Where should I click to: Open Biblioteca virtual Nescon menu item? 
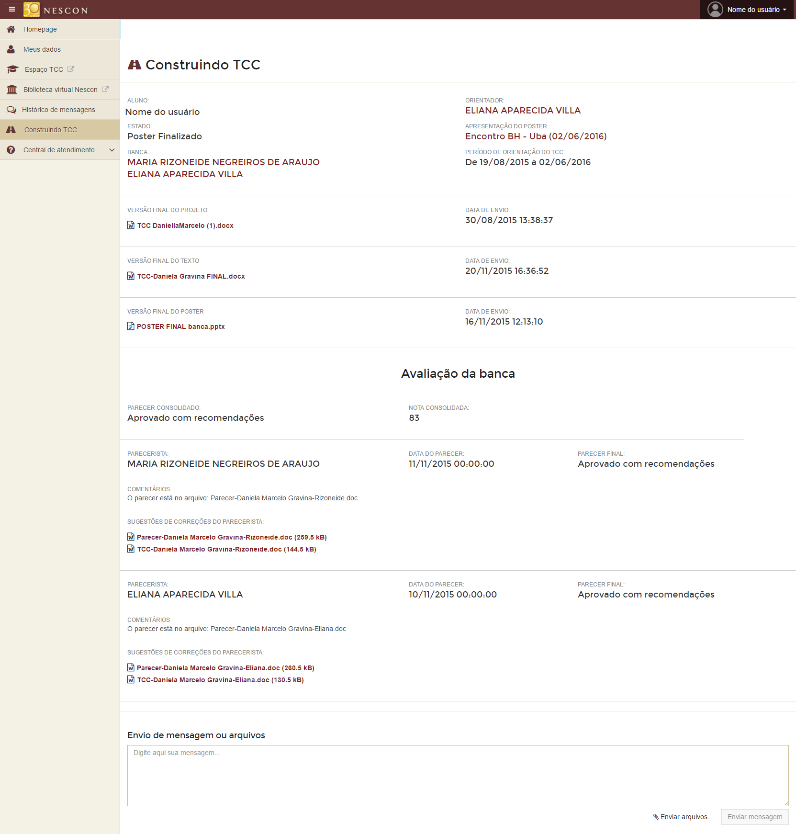pos(60,90)
